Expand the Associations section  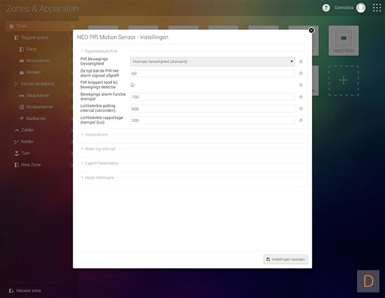click(95, 134)
